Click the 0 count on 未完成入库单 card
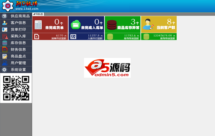The height and width of the screenshot is (136, 215). click(x=97, y=22)
